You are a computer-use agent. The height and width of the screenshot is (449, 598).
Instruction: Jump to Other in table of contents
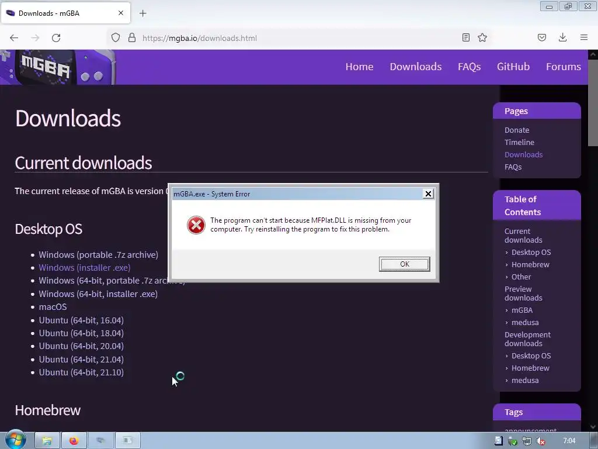pos(521,277)
